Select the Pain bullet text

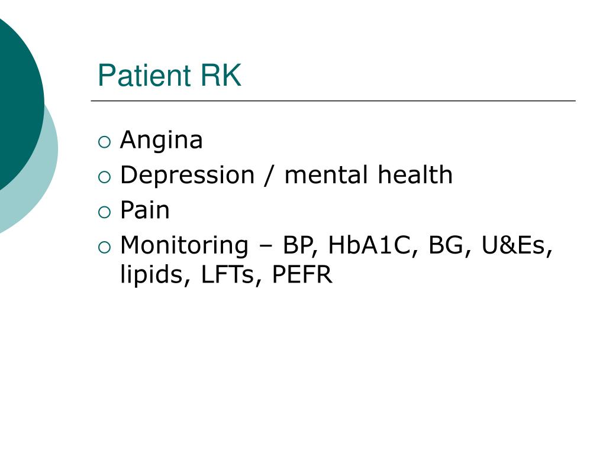pyautogui.click(x=145, y=210)
